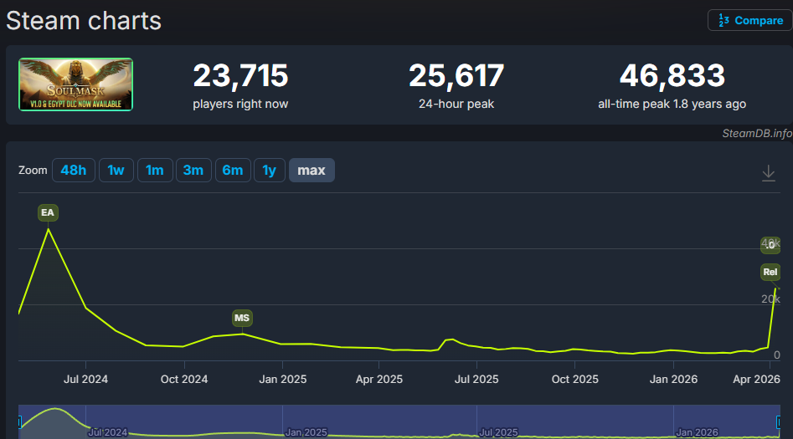This screenshot has height=439, width=793.
Task: Select the max zoom range
Action: [312, 171]
